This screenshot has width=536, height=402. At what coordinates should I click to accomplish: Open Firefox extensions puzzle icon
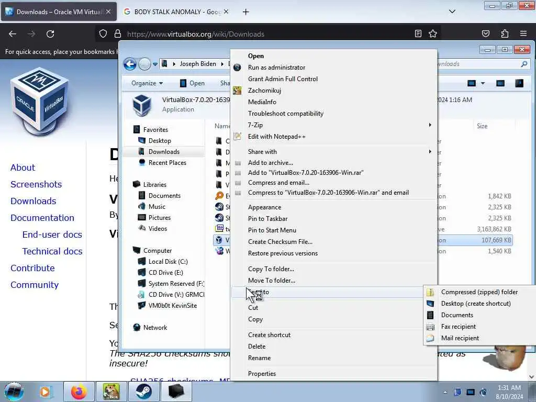pos(505,33)
